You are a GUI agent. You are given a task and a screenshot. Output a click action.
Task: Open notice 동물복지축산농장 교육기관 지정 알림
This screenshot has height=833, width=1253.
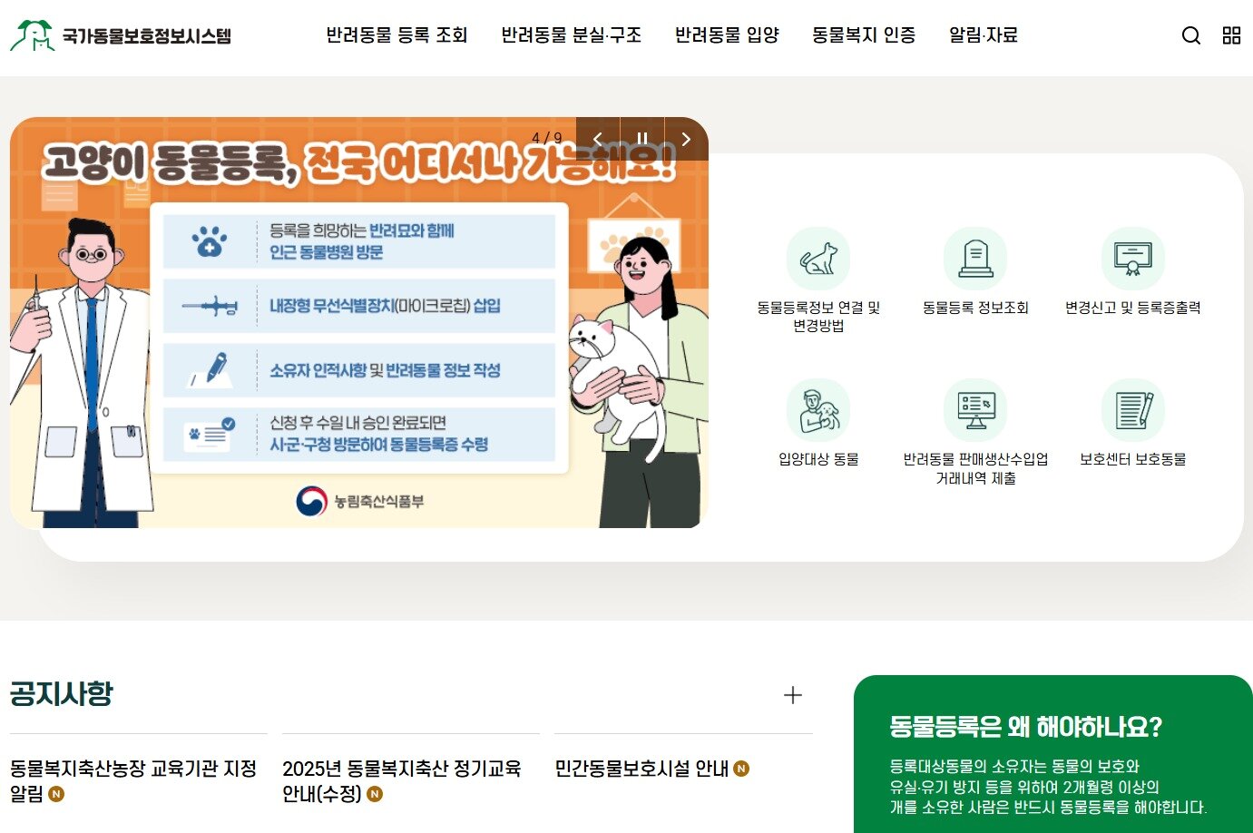(x=133, y=781)
